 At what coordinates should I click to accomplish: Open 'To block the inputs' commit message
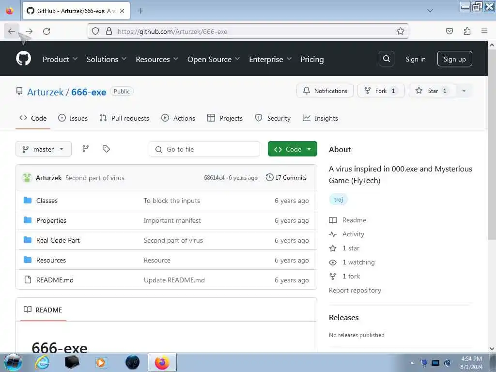click(x=172, y=201)
